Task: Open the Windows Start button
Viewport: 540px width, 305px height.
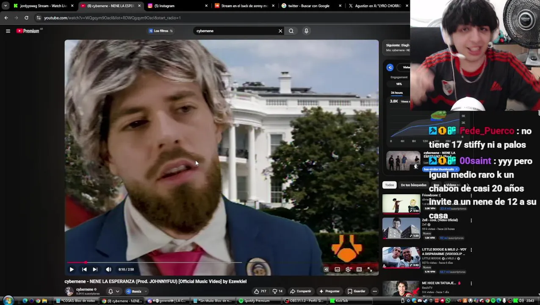Action: click(8, 301)
